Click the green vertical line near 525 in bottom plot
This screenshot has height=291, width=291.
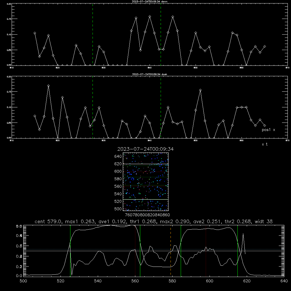tap(70, 251)
